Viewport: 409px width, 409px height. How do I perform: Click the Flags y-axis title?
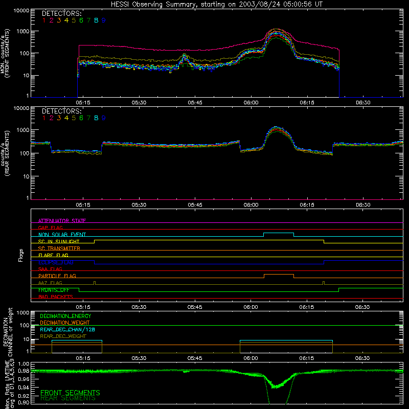coord(21,255)
